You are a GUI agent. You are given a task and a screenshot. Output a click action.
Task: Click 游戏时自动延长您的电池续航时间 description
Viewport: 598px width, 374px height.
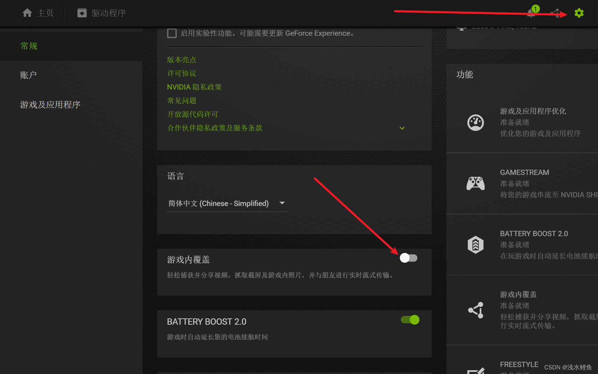coord(217,337)
